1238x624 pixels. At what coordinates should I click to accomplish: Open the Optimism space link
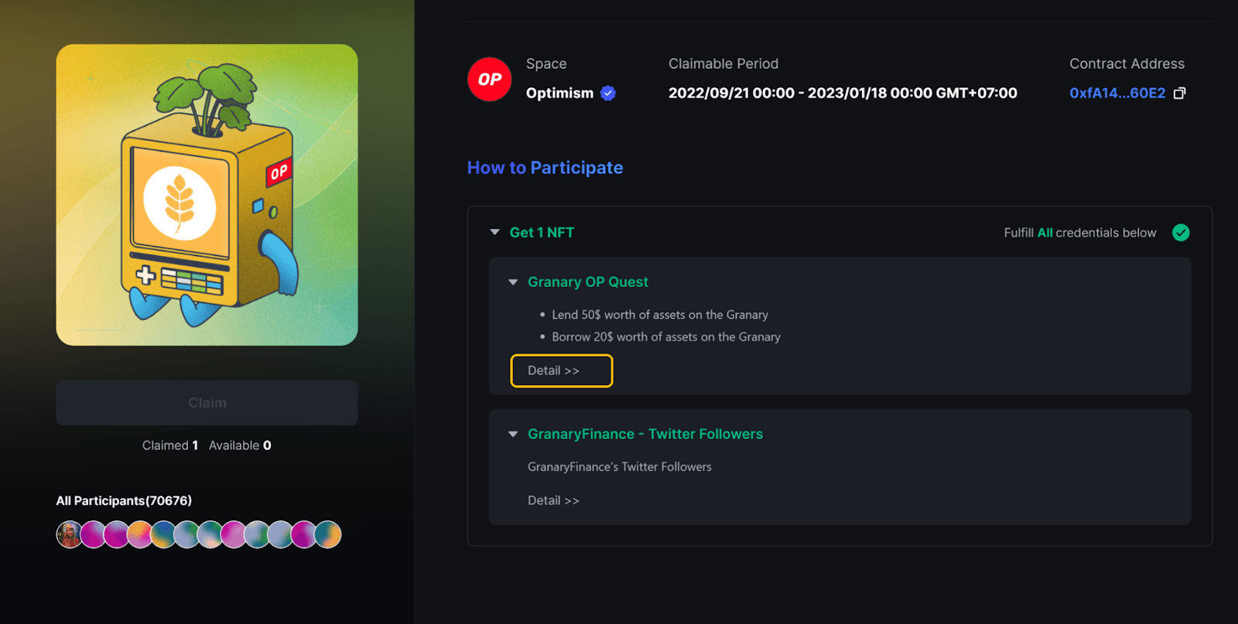(559, 93)
